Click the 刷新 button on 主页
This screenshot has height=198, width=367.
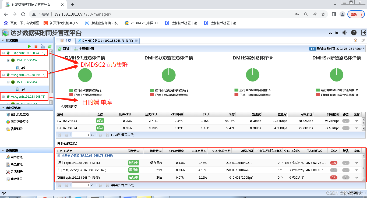pyautogui.click(x=63, y=49)
